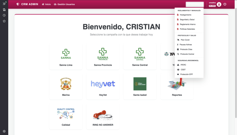Click the PROTOCOLOS Y SALUD section header
The height and width of the screenshot is (135, 237).
point(187,35)
